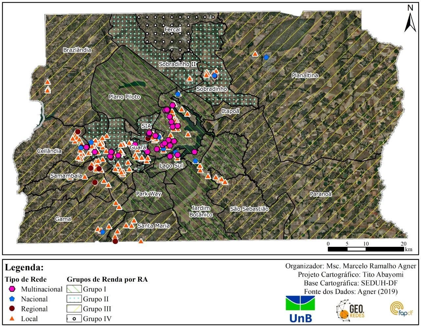
Task: Click the blue pentagon marker near Planaltina
Action: (x=266, y=57)
